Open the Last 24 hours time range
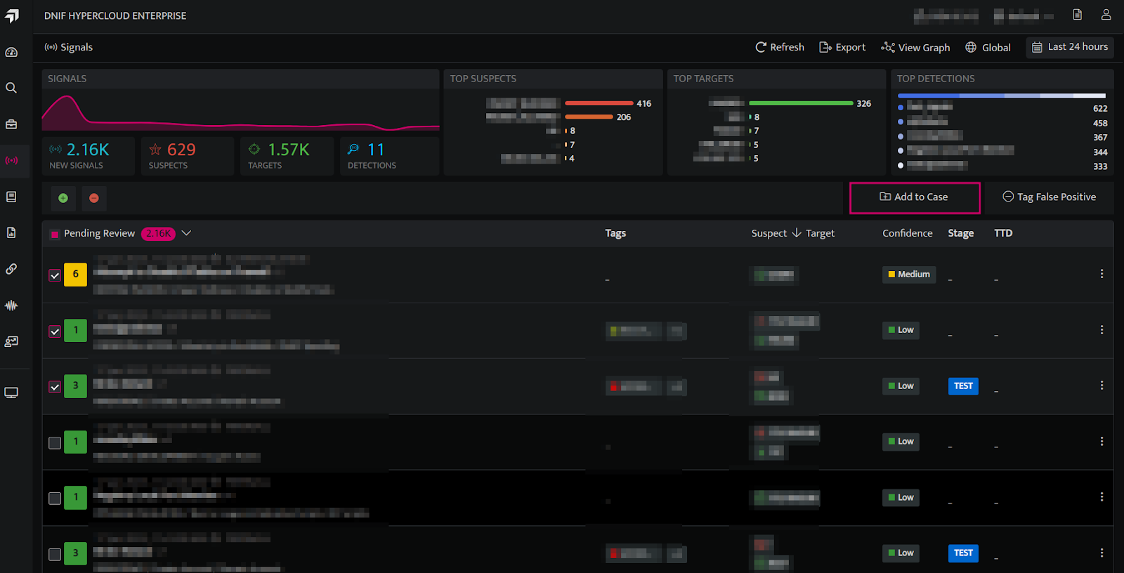The height and width of the screenshot is (573, 1124). [1070, 47]
